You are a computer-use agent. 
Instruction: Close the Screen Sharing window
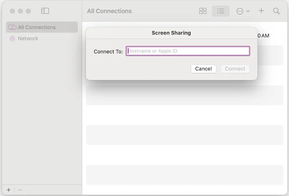(12, 11)
